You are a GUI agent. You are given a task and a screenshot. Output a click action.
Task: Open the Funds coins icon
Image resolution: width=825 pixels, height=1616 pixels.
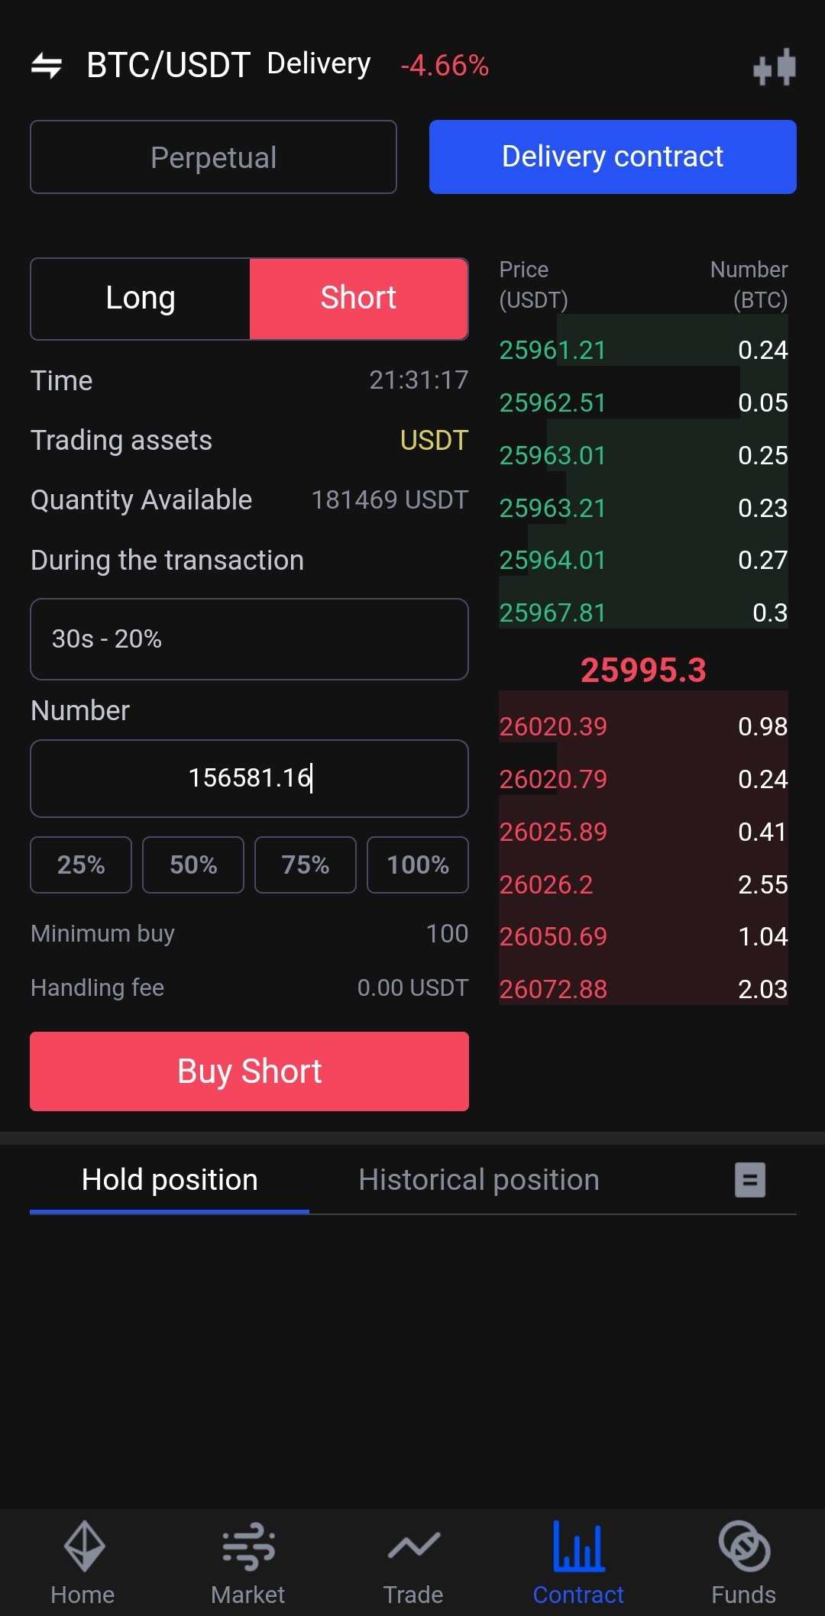tap(743, 1547)
